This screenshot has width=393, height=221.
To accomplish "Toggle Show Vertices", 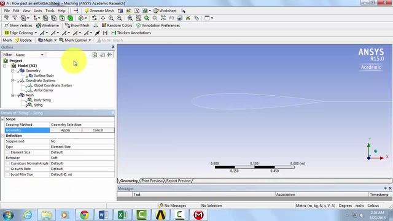I will click(18, 25).
